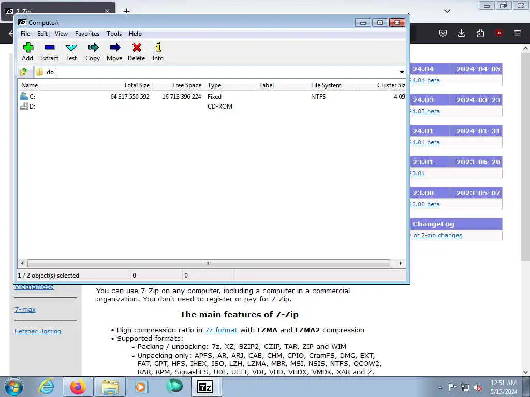
Task: Click the Move toolbar icon
Action: pyautogui.click(x=114, y=48)
